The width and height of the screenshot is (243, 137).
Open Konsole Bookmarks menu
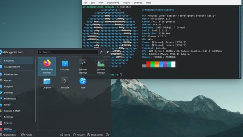(x=113, y=3)
